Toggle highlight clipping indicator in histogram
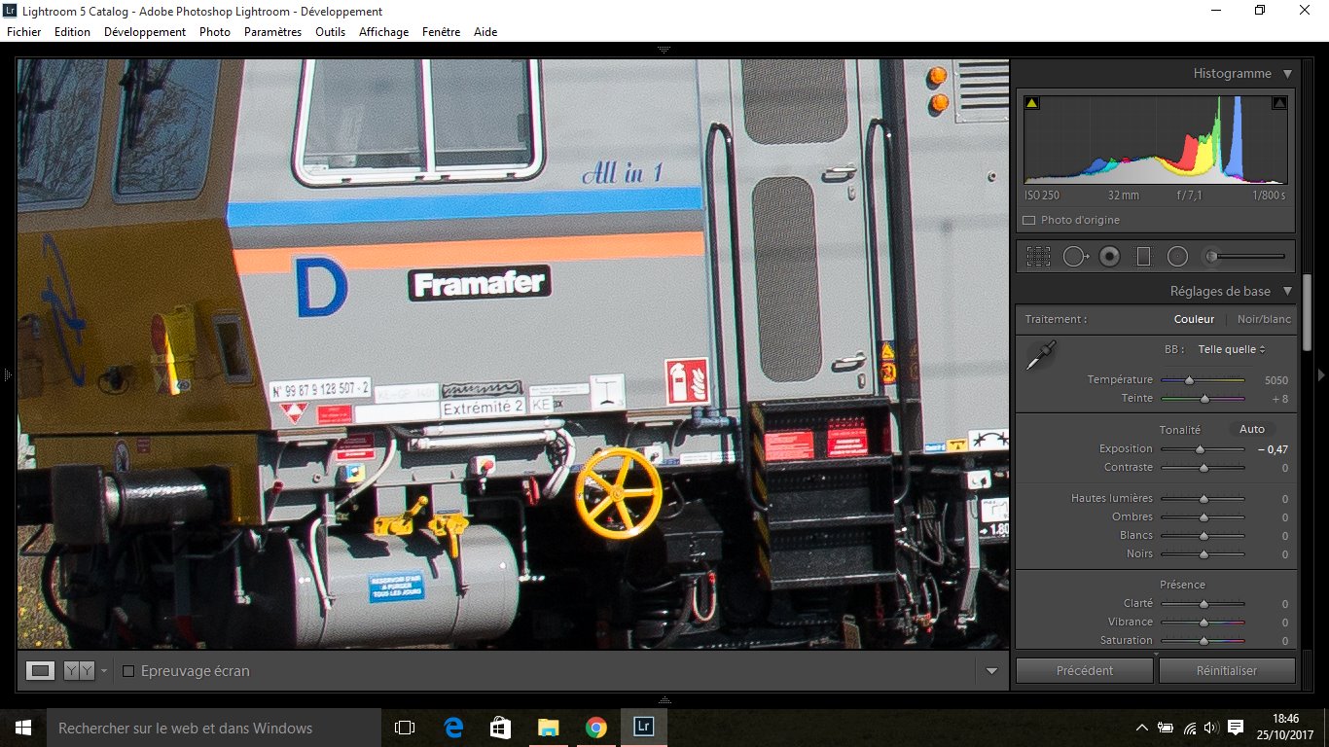 pos(1279,103)
